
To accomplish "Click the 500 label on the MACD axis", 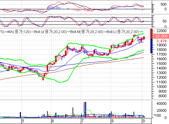I will [x=163, y=4].
